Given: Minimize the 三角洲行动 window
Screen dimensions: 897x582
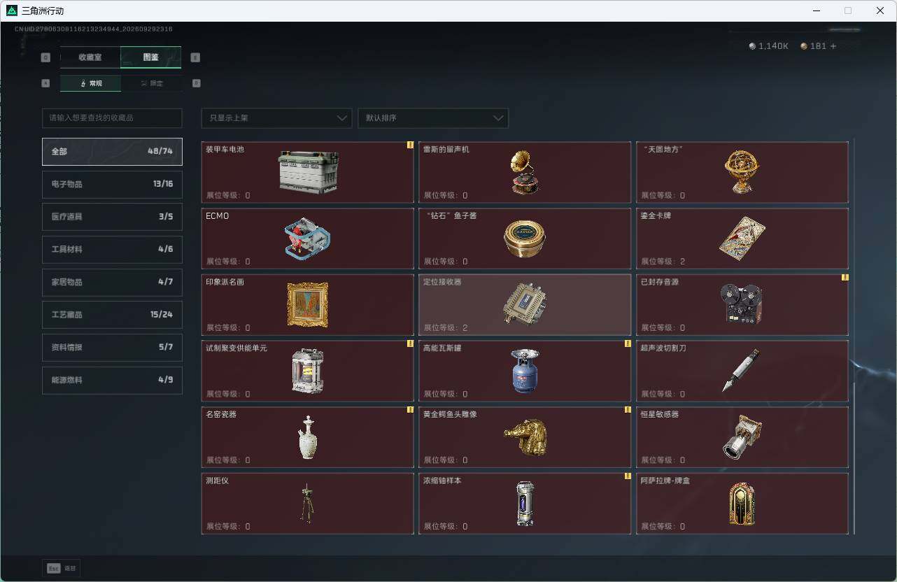Looking at the screenshot, I should tap(816, 10).
